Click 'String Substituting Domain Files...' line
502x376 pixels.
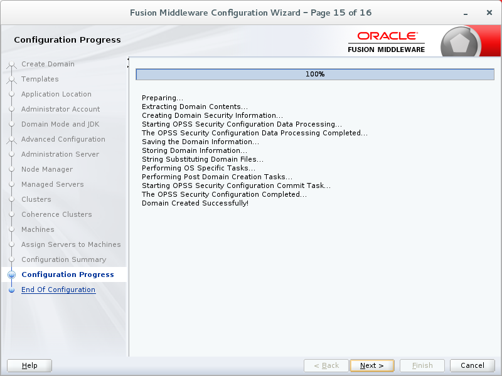203,159
